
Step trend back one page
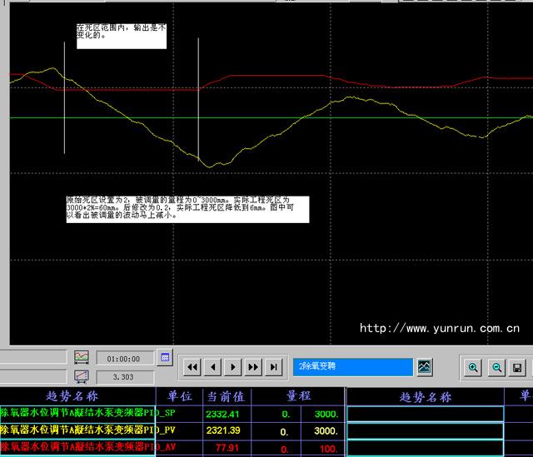pyautogui.click(x=212, y=367)
